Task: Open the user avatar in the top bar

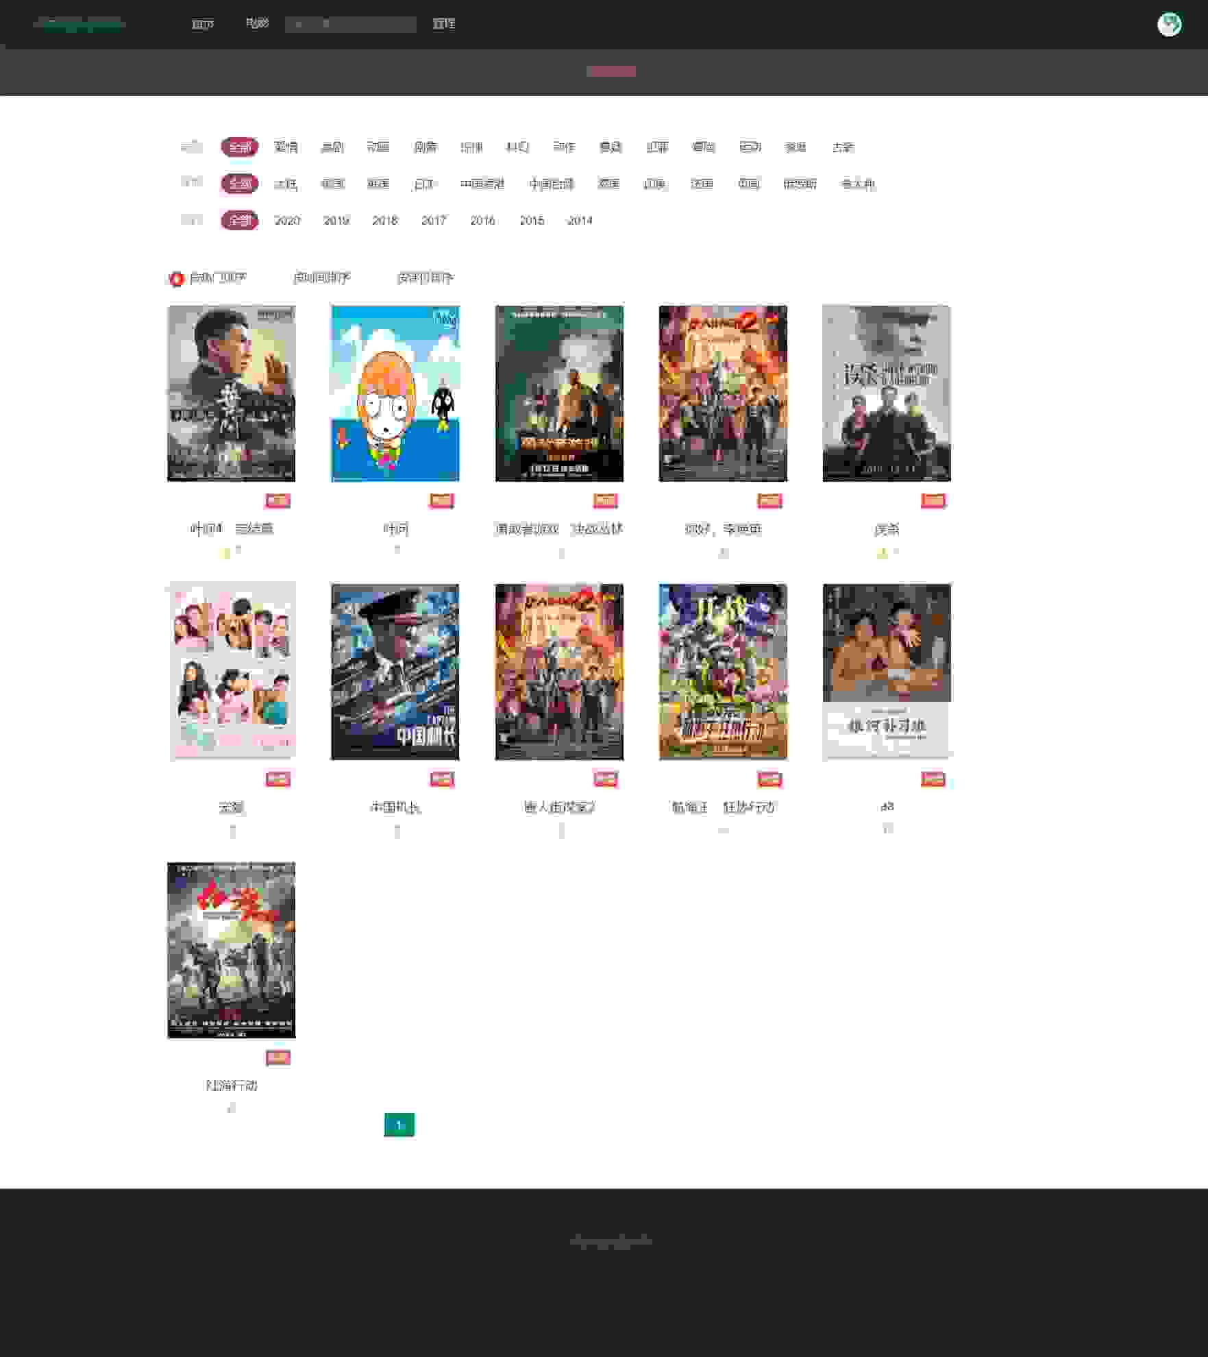Action: pos(1169,24)
